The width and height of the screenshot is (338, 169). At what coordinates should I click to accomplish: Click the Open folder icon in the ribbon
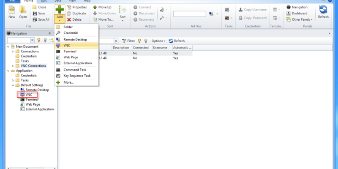point(23,9)
